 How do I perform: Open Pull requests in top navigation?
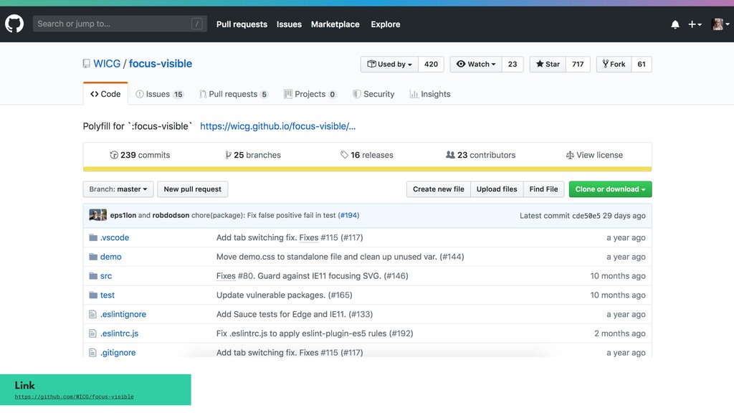(242, 24)
